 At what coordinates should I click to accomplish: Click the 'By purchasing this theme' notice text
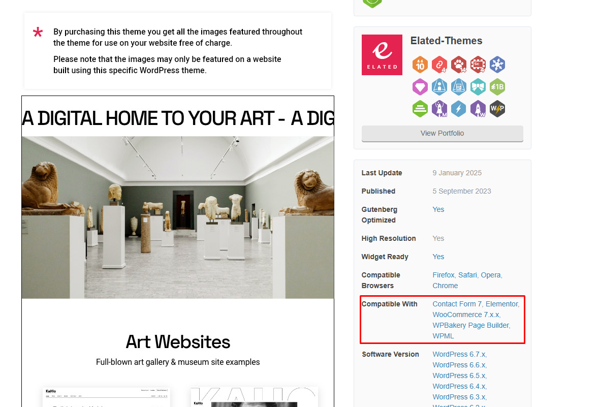pyautogui.click(x=178, y=38)
